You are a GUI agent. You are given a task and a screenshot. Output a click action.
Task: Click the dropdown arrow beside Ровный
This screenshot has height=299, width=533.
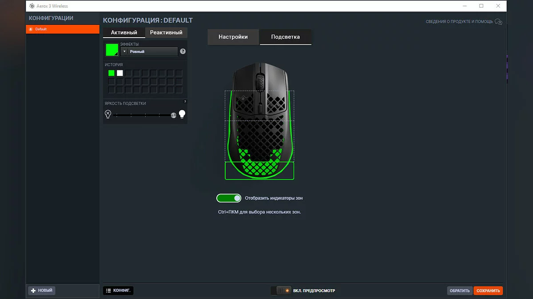[124, 51]
